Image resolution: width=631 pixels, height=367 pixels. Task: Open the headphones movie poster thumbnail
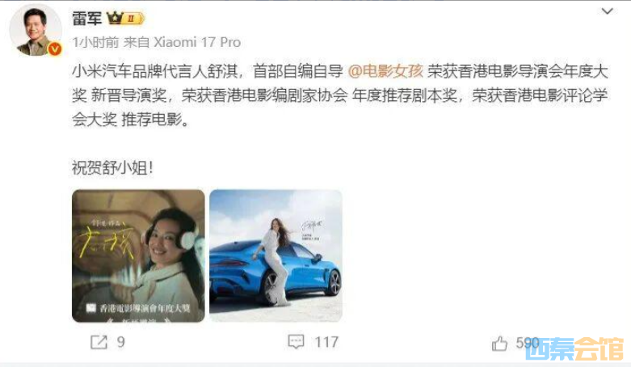pos(138,255)
